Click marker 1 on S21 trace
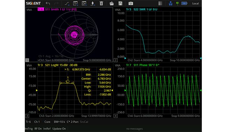Image resolution: width=227 pixels, height=132 pixels. pyautogui.click(x=68, y=82)
